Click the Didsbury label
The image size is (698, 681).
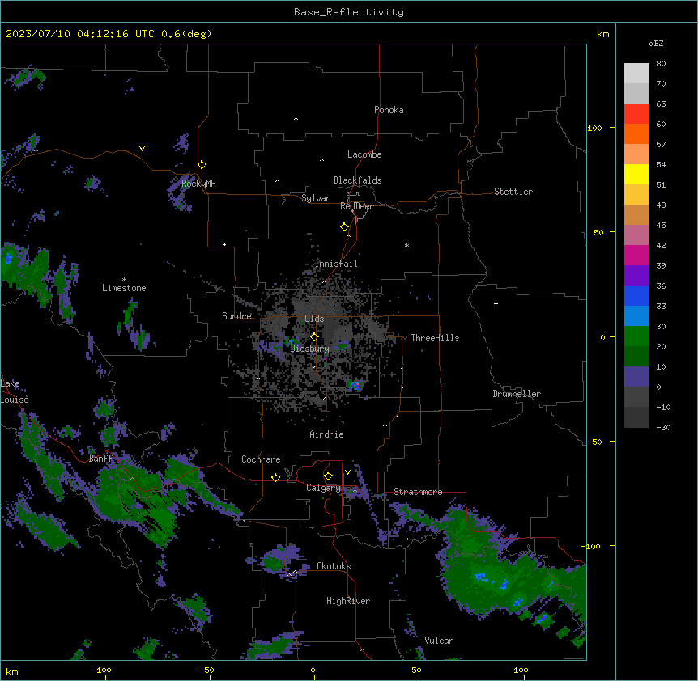click(x=310, y=349)
